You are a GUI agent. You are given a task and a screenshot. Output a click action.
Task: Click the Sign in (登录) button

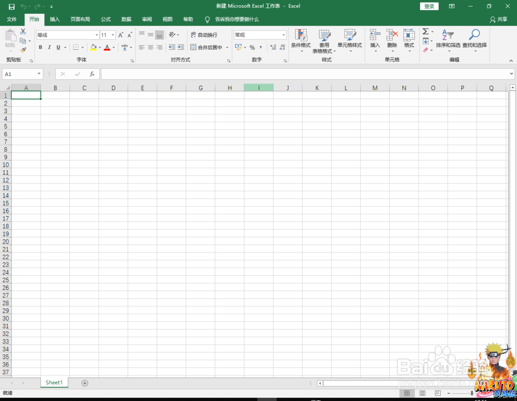coord(429,6)
